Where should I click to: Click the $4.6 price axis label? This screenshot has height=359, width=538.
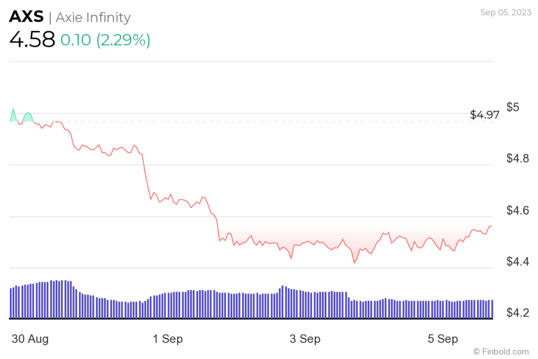[x=518, y=210]
